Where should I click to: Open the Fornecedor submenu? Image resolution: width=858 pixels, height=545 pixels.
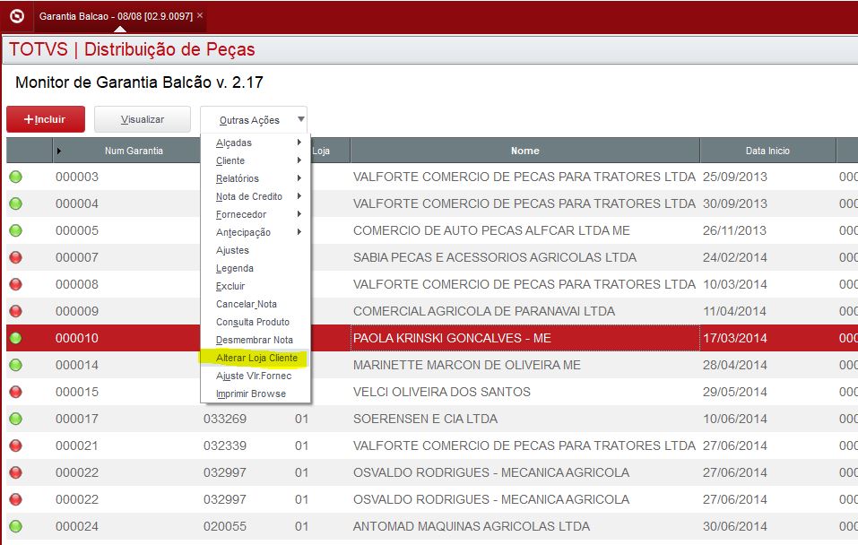point(256,214)
